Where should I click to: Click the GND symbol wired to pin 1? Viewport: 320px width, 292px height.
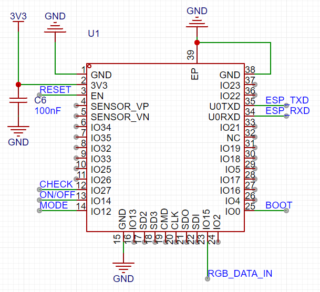tap(55, 26)
